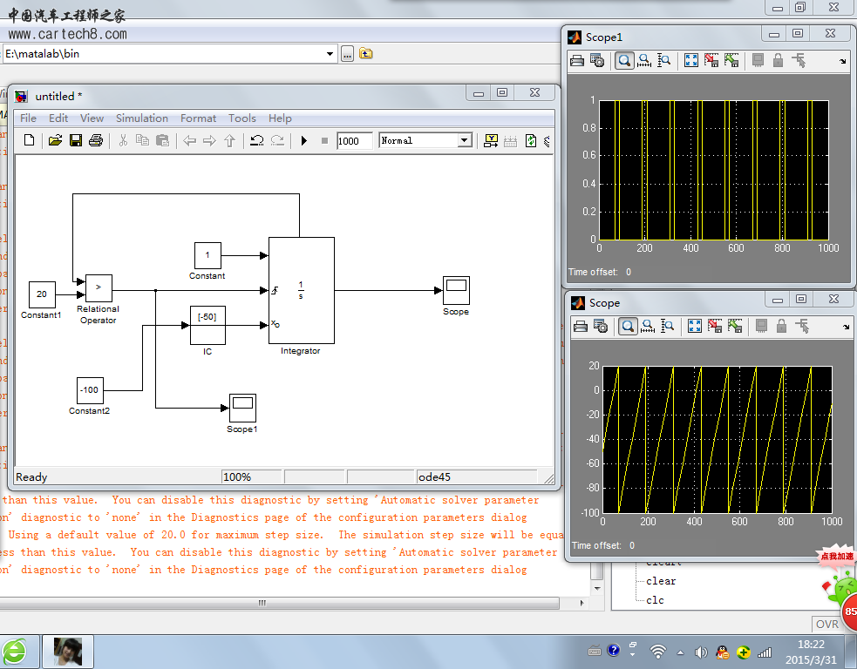
Task: Enable the floating scope mode in Scope1
Action: point(757,60)
